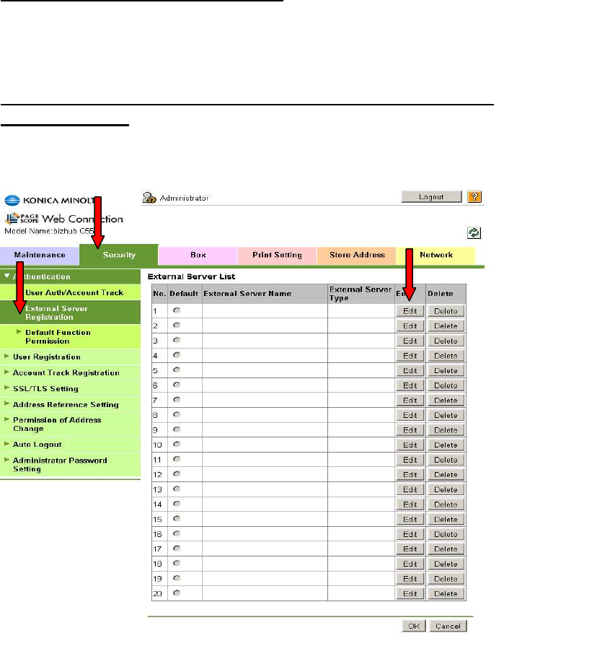The height and width of the screenshot is (646, 597).
Task: Click External Server Type cell in row 5
Action: coord(361,370)
